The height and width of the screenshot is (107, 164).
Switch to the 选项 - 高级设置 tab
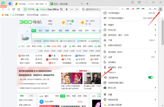click(66, 4)
